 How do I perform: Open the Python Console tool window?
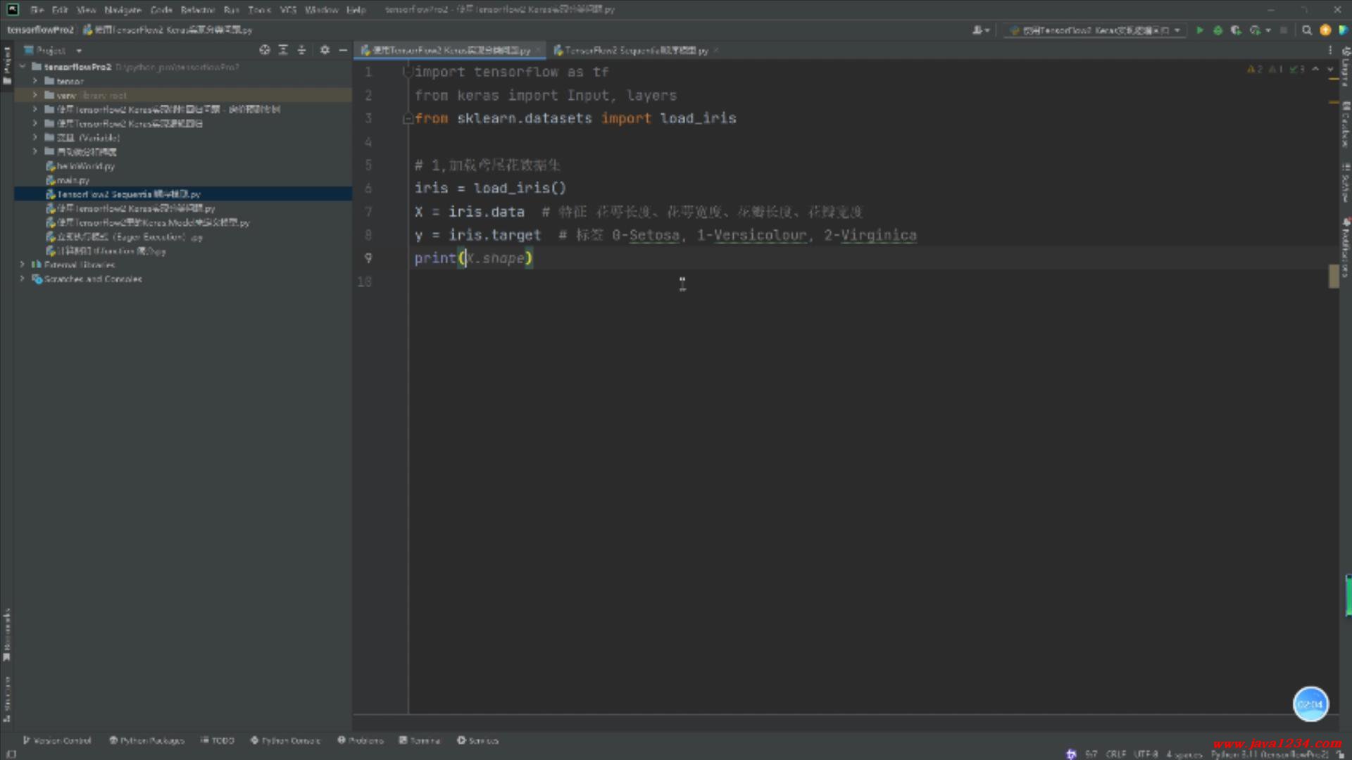(x=285, y=740)
